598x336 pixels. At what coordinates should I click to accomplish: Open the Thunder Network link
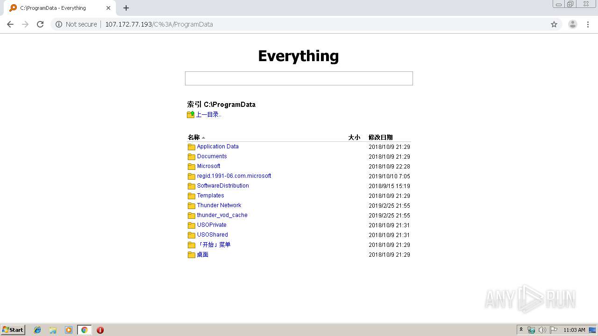(219, 205)
